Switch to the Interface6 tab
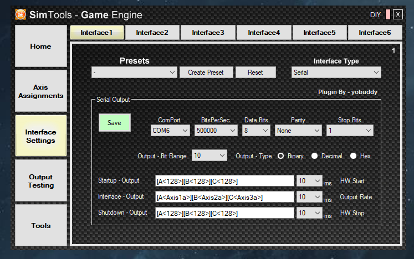The width and height of the screenshot is (414, 259). tap(375, 33)
